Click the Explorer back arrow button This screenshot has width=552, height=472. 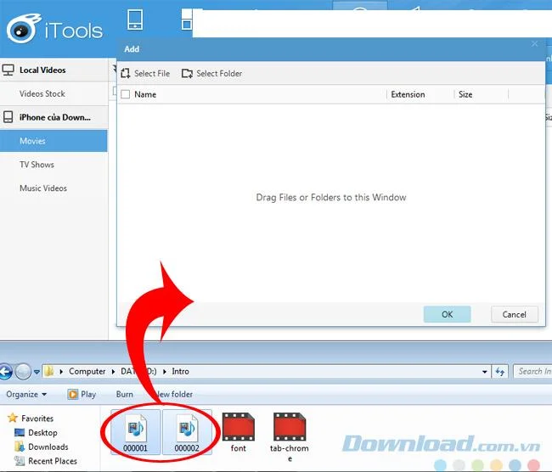(6, 371)
